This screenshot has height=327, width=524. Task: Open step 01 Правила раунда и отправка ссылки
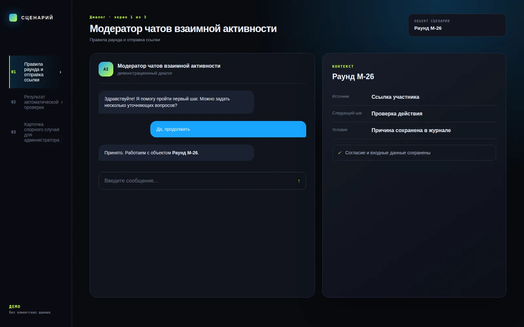(36, 72)
